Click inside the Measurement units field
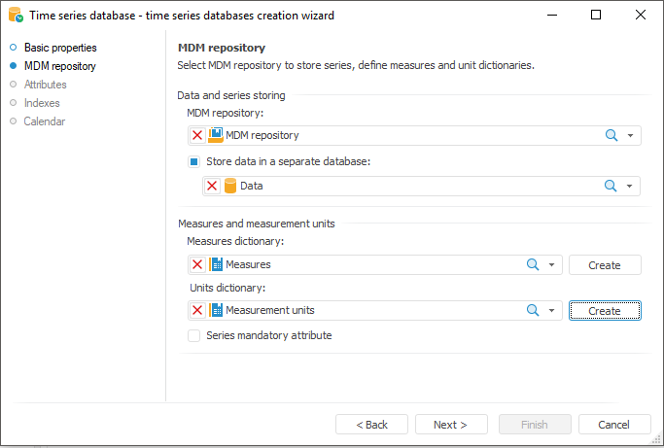 (x=369, y=310)
